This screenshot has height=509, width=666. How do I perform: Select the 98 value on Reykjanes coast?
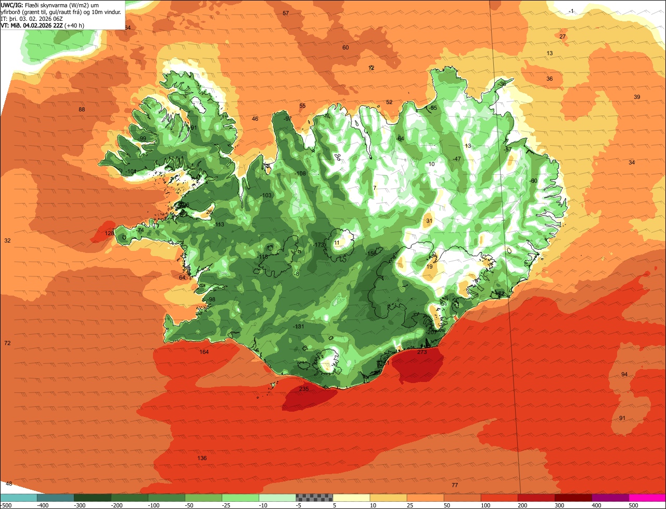pyautogui.click(x=212, y=299)
